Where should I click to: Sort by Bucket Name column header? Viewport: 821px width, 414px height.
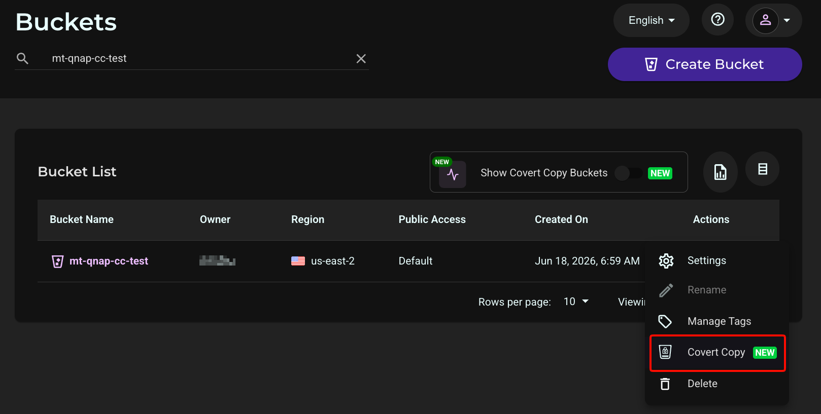point(82,219)
